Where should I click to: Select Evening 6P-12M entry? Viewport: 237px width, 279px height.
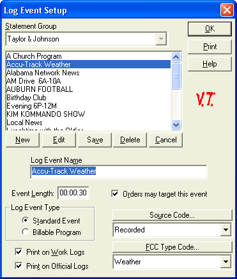tap(88, 106)
